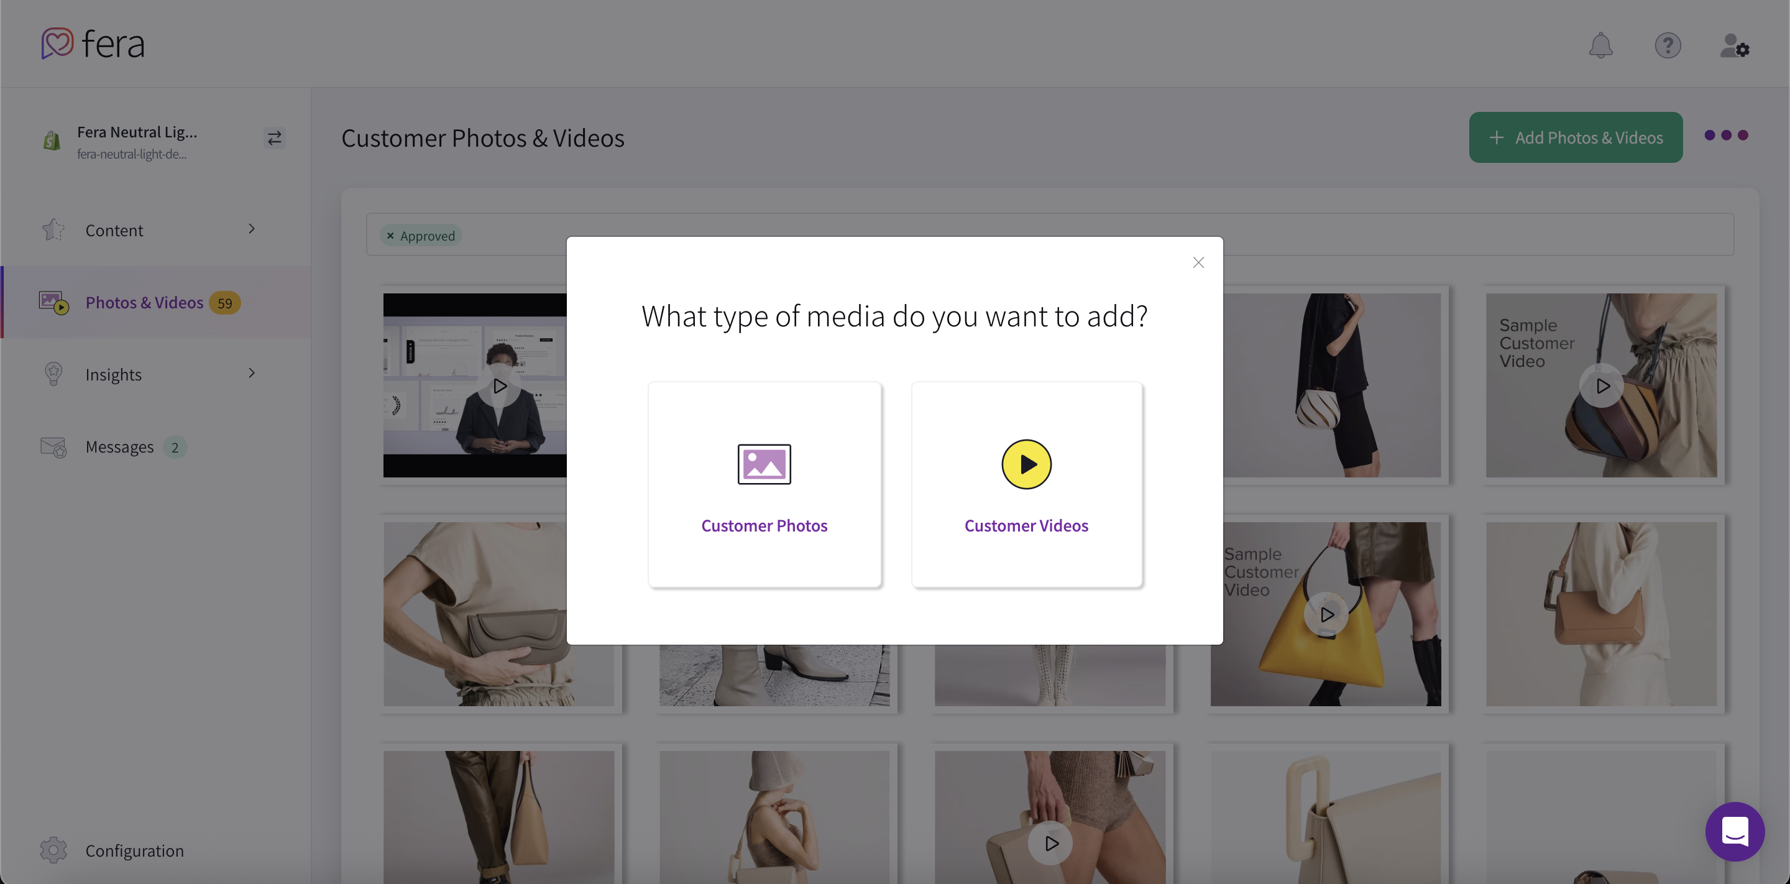1790x884 pixels.
Task: Click the Customer Photos image icon
Action: click(x=764, y=464)
